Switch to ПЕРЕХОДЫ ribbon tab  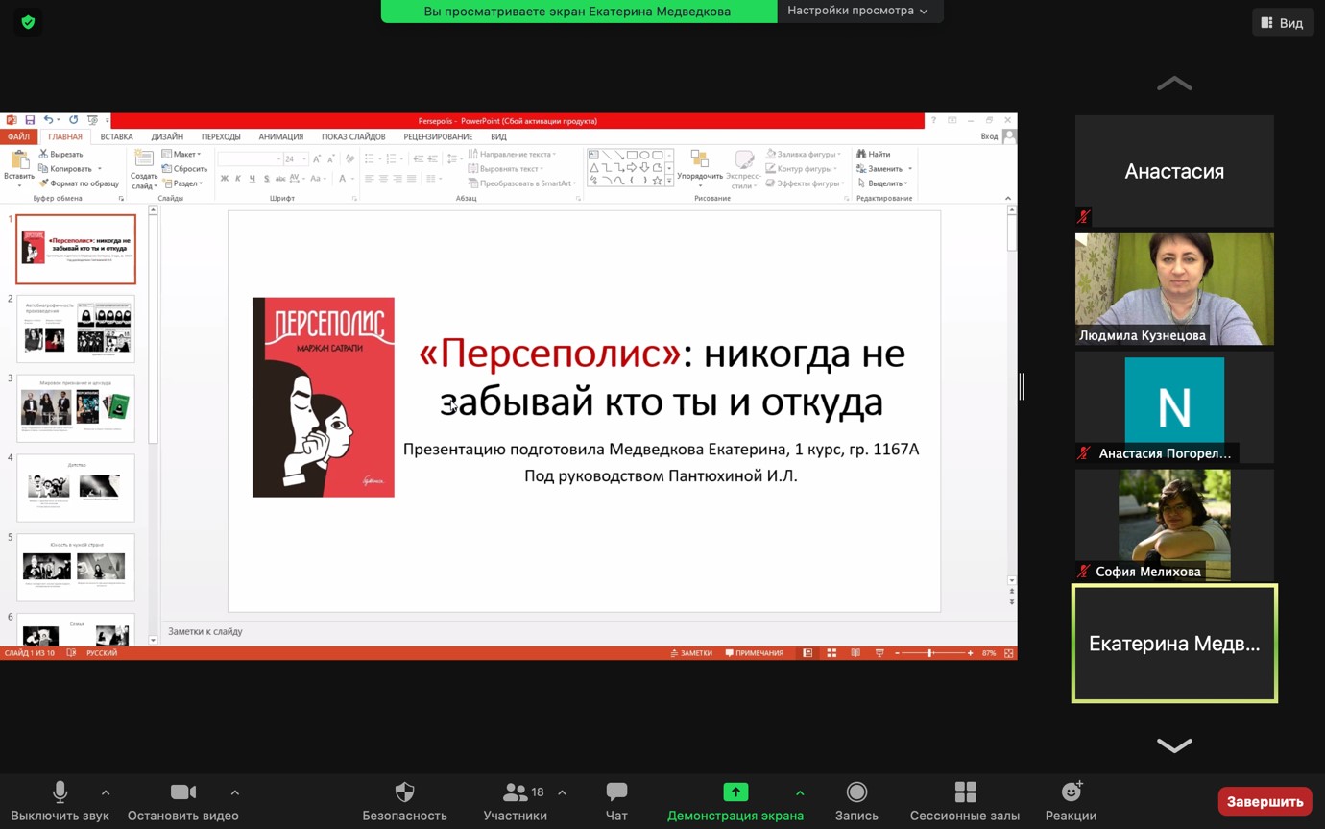pos(221,136)
